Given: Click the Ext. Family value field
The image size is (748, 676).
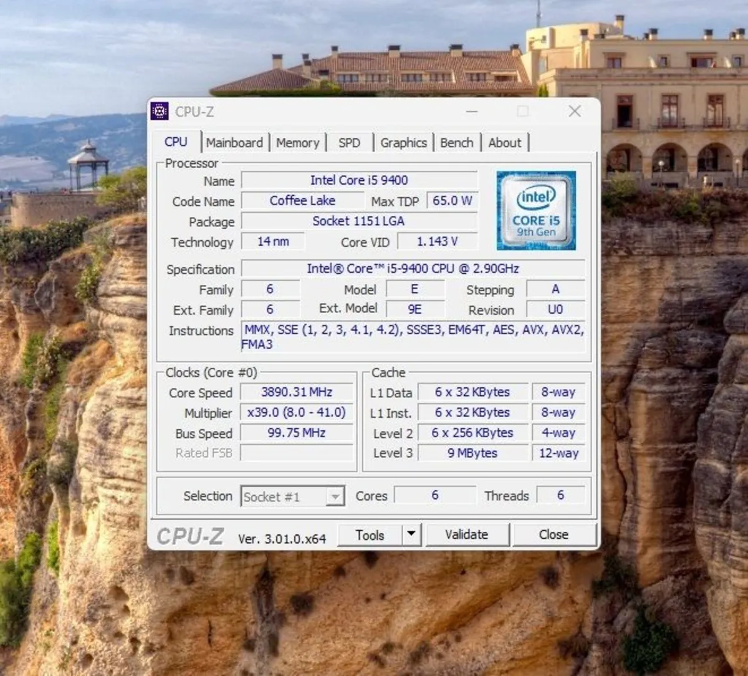Looking at the screenshot, I should click(270, 309).
